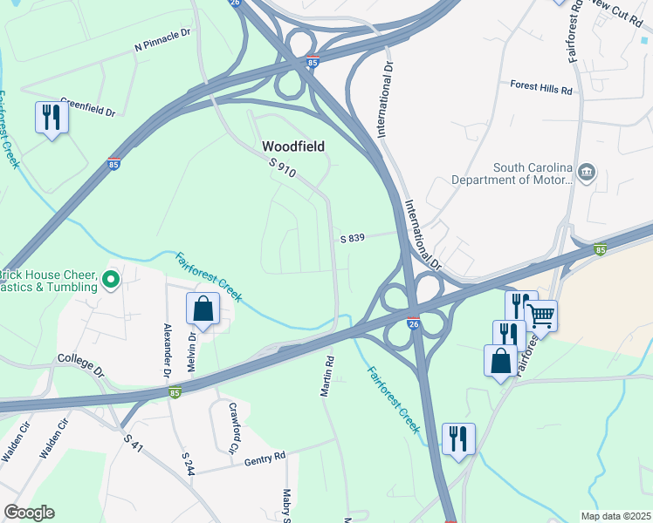Click the South Carolina DMV building icon
This screenshot has height=523, width=653.
pos(587,173)
